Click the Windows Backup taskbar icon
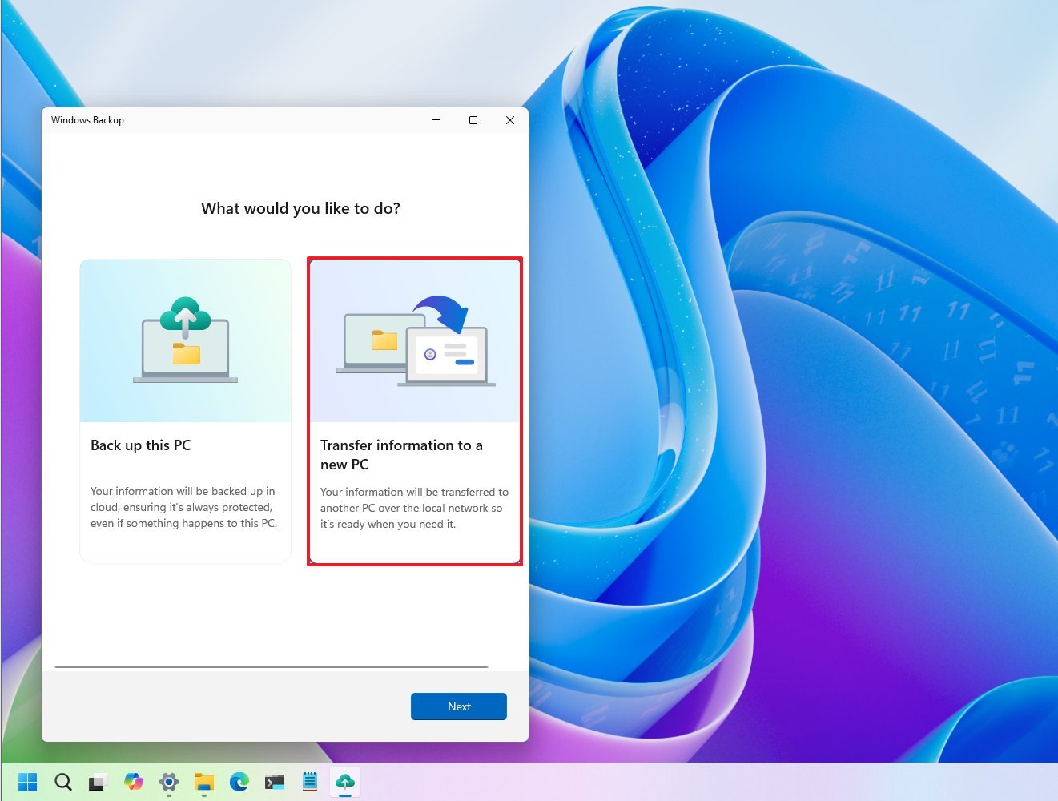Screen dimensions: 1058x801 (x=344, y=782)
